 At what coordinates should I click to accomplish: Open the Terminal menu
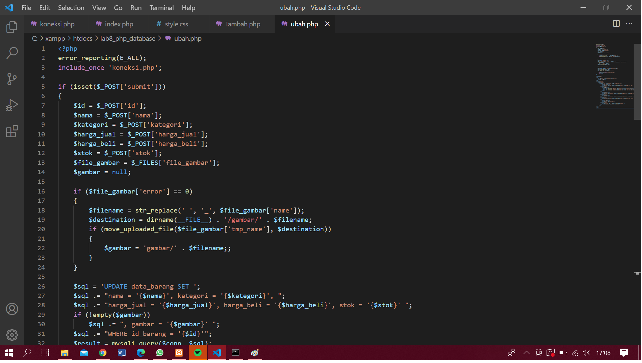coord(162,7)
